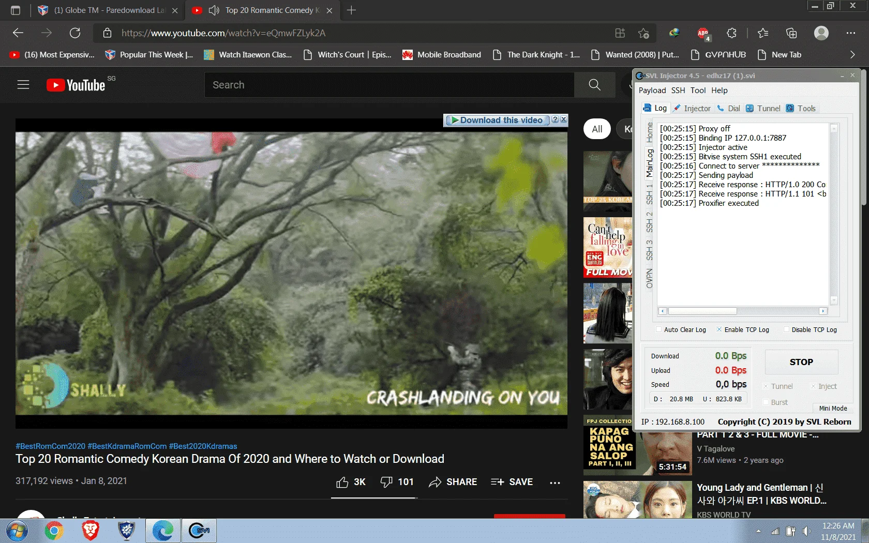The width and height of the screenshot is (869, 543).
Task: Open the AdBlock Plus extension icon
Action: (x=702, y=33)
